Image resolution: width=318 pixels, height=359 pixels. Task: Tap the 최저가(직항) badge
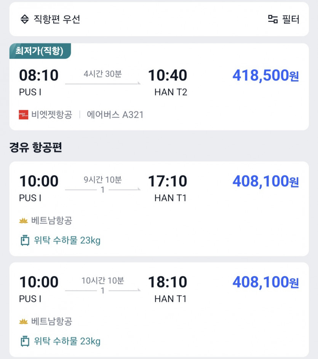(x=40, y=51)
